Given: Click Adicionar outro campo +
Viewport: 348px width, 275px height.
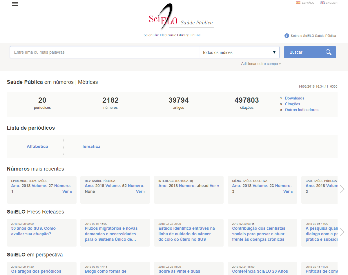Looking at the screenshot, I should tap(261, 64).
